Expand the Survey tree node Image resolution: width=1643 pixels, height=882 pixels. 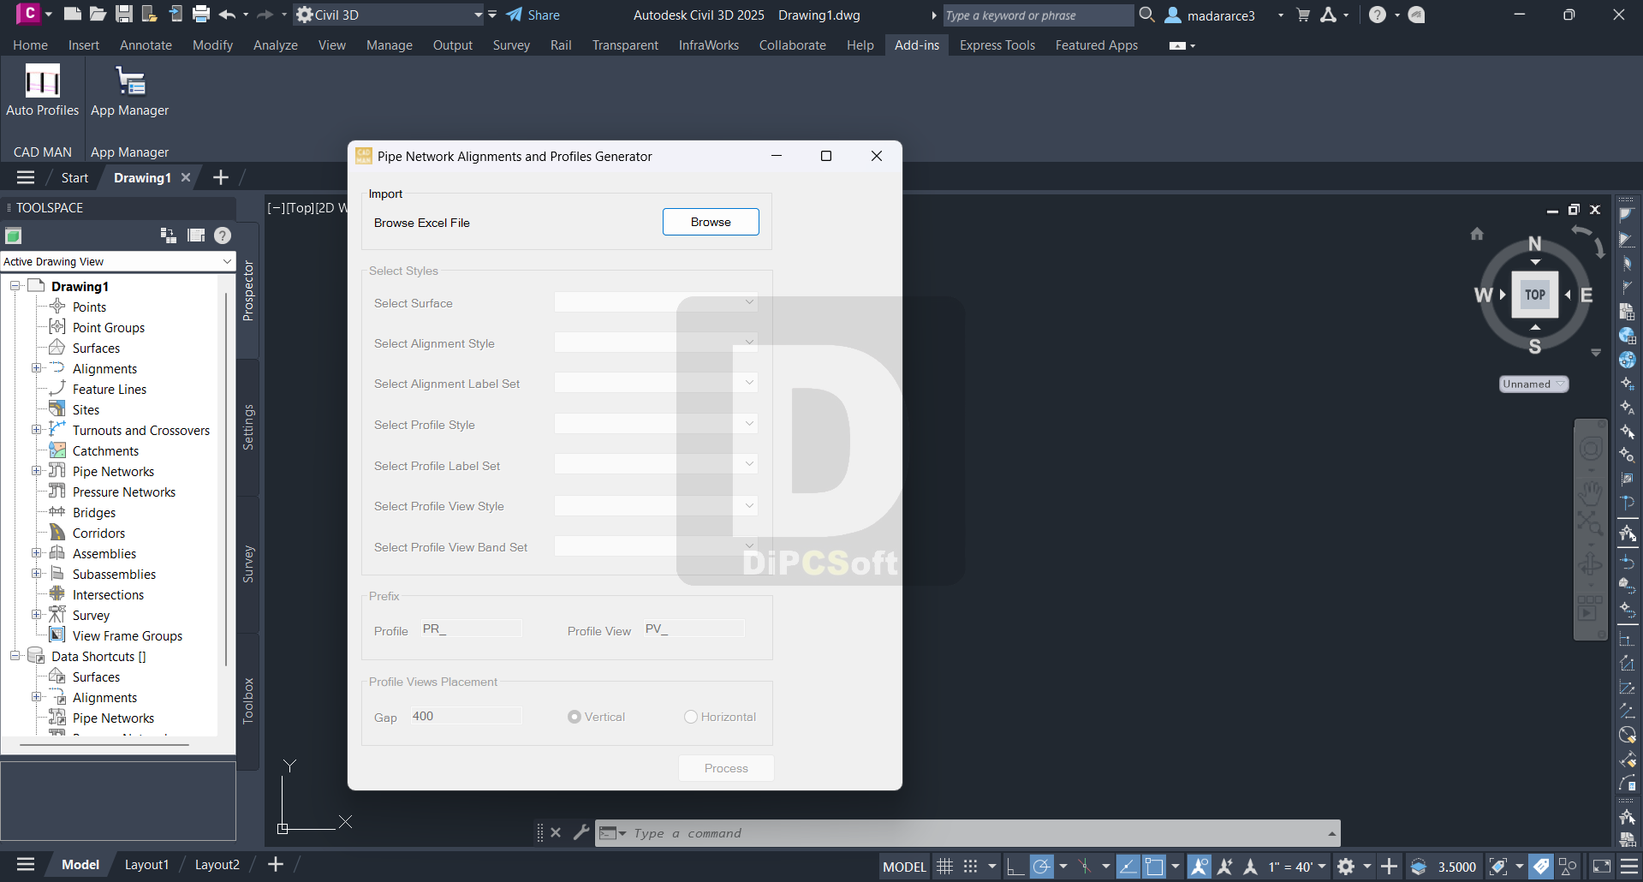click(37, 615)
